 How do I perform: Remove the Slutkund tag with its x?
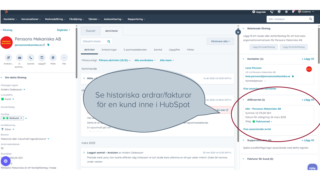tap(21, 118)
